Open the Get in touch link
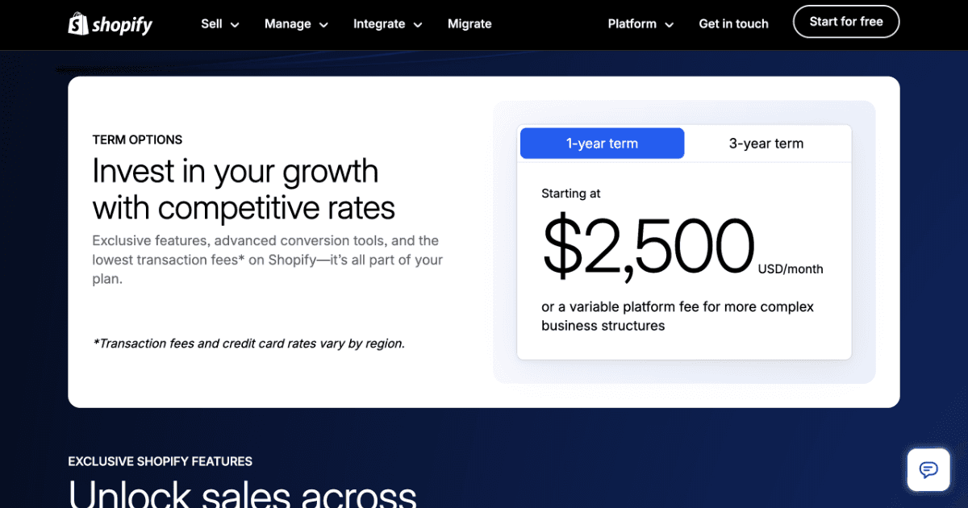Viewport: 968px width, 508px height. tap(733, 24)
